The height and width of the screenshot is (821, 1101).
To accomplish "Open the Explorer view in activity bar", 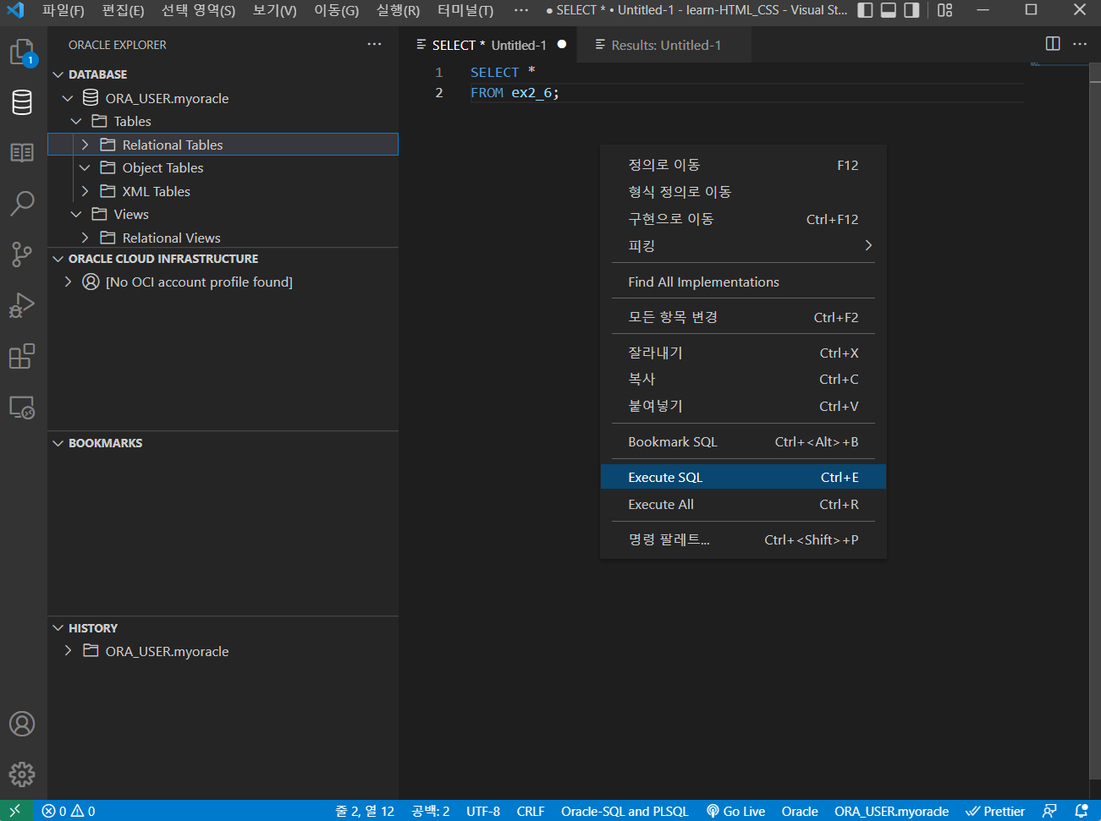I will pyautogui.click(x=22, y=52).
